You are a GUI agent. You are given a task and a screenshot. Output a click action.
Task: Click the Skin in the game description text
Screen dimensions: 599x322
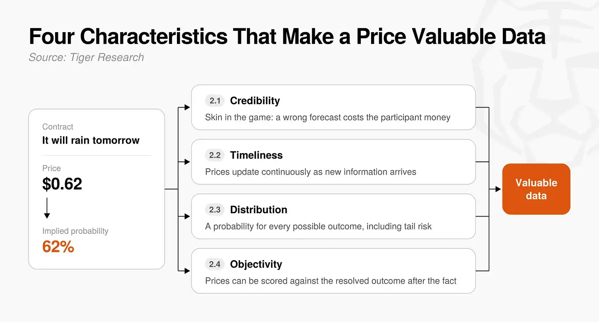click(328, 117)
